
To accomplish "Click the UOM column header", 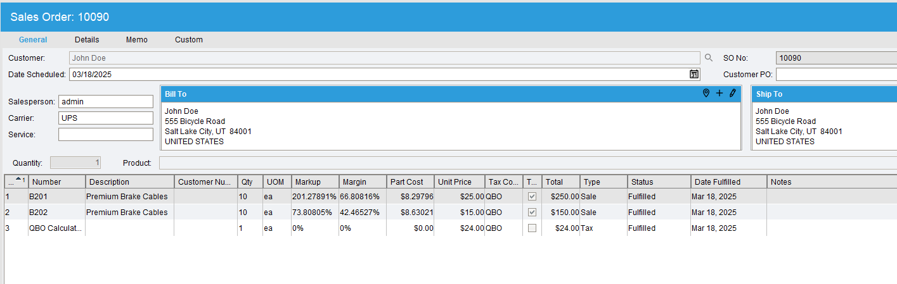I will pyautogui.click(x=277, y=182).
